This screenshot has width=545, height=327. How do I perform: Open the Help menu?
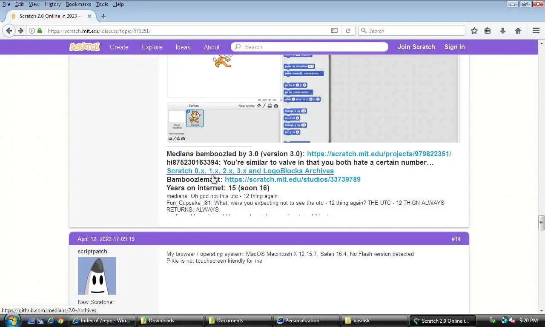[118, 4]
